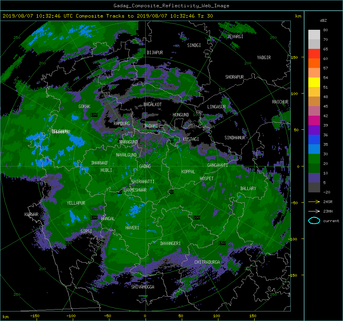Click the NARAGUND city label
Viewport: 343px width, 321px height.
[x=129, y=142]
